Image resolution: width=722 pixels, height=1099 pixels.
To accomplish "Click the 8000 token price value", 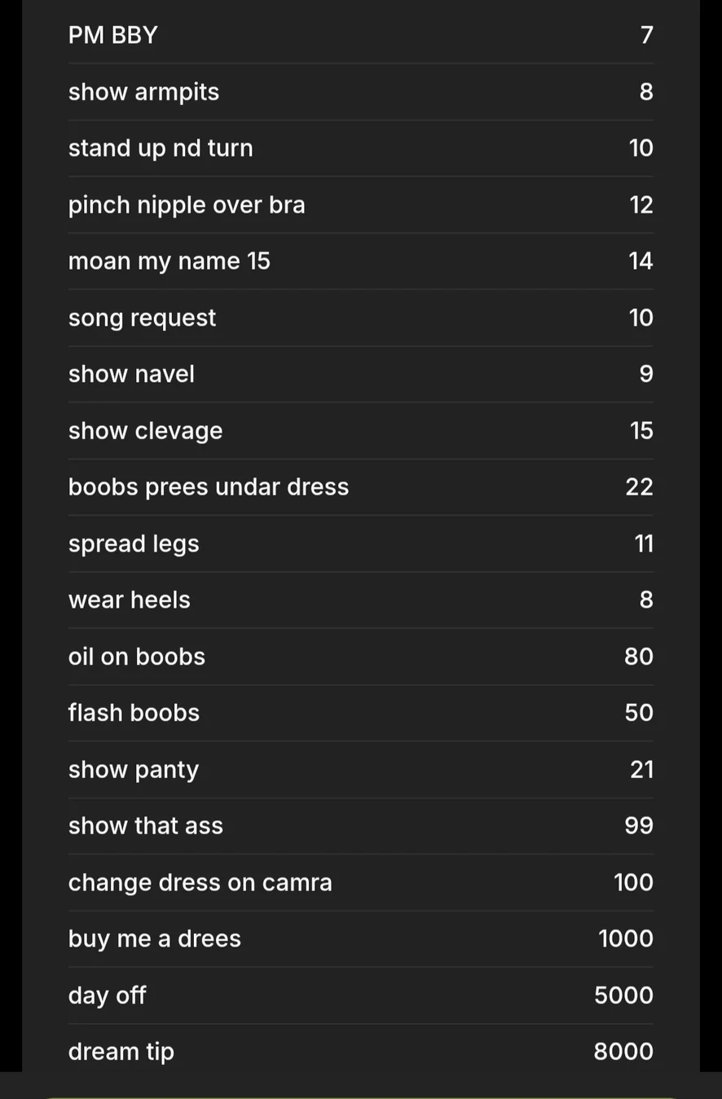I will click(x=623, y=1052).
